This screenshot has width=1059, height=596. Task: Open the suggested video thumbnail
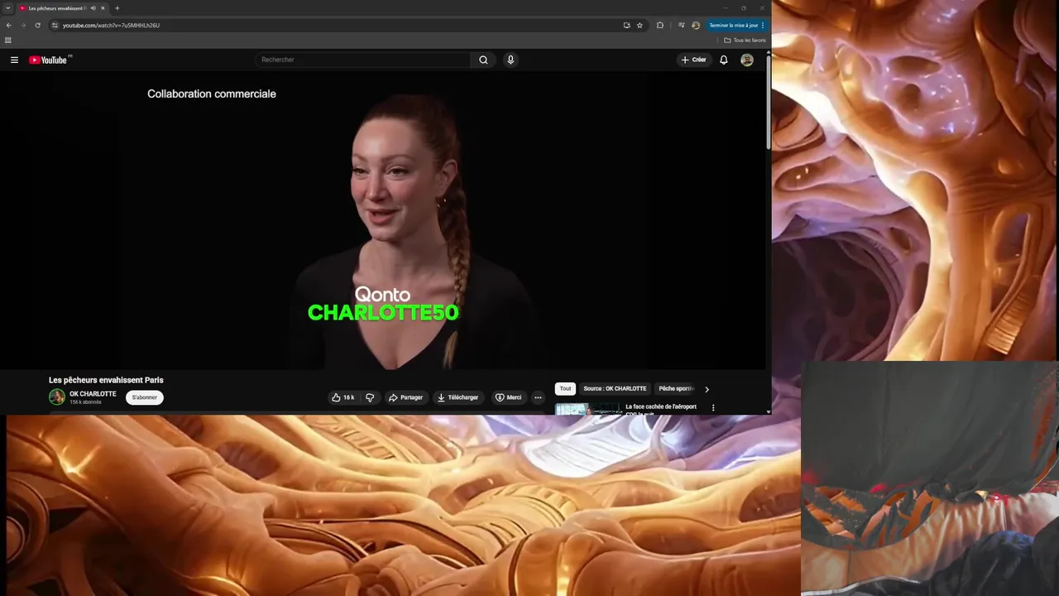587,409
